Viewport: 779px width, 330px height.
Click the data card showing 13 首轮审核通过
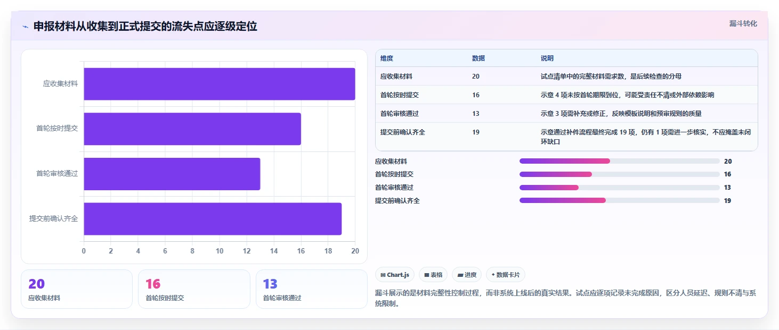point(312,289)
